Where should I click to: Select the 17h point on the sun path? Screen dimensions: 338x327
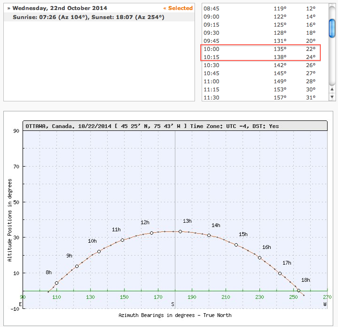coord(280,273)
